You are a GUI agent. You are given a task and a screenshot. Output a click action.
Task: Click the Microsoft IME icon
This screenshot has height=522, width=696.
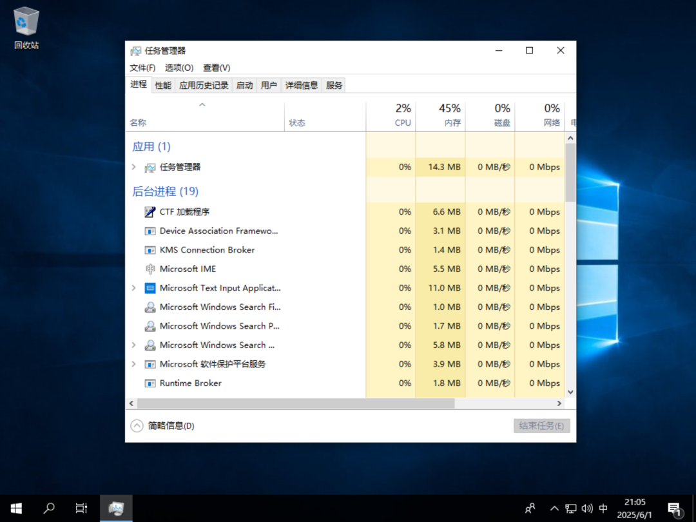point(150,269)
